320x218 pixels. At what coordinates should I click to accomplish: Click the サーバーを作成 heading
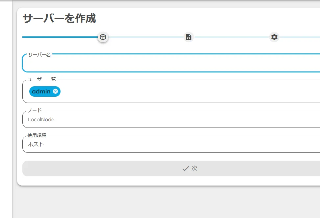[59, 19]
